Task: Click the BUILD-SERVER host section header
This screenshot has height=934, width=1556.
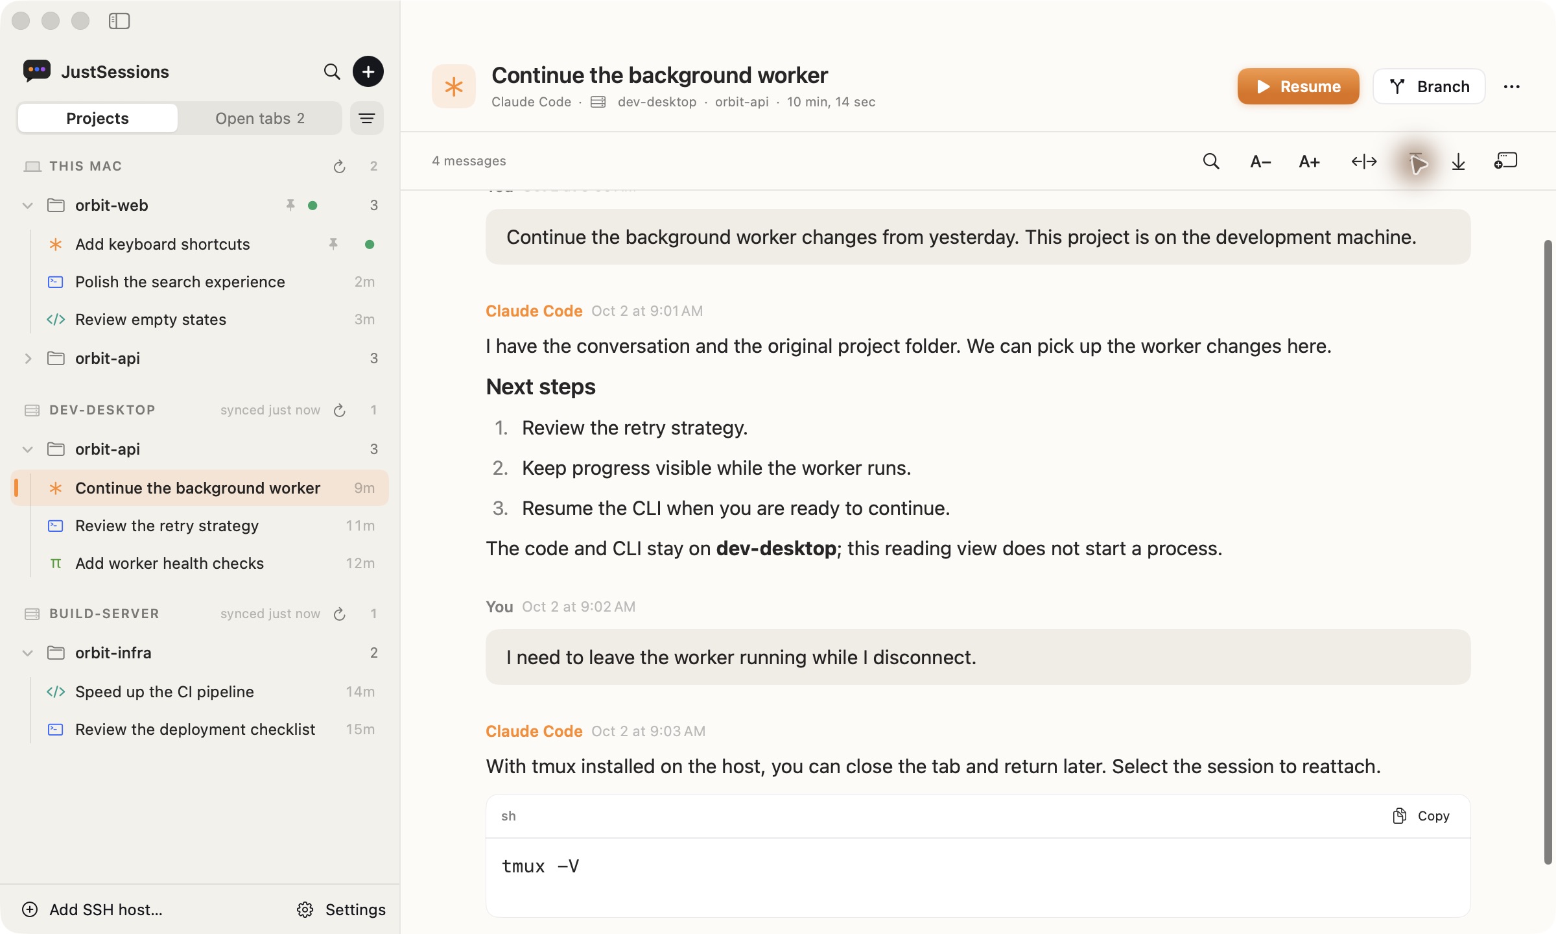Action: [104, 614]
